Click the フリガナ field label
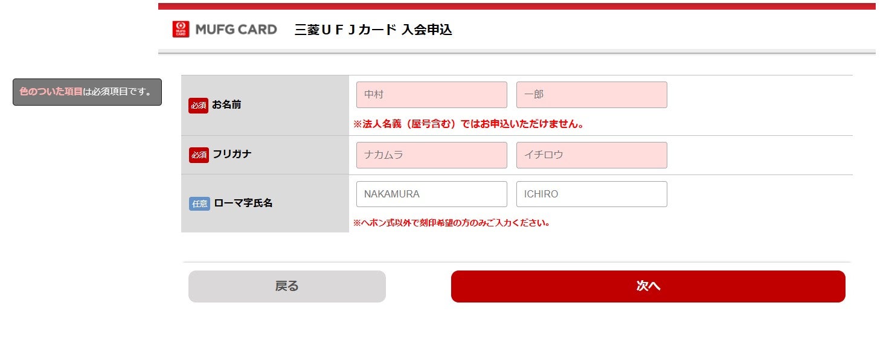The height and width of the screenshot is (352, 889). tap(232, 154)
